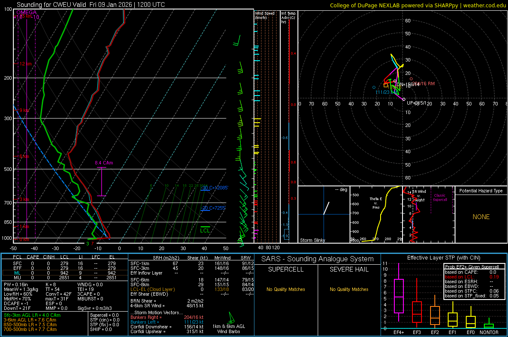508x337 pixels.
Task: Click the MeanW = 1.3g/kg value
Action: click(21, 289)
